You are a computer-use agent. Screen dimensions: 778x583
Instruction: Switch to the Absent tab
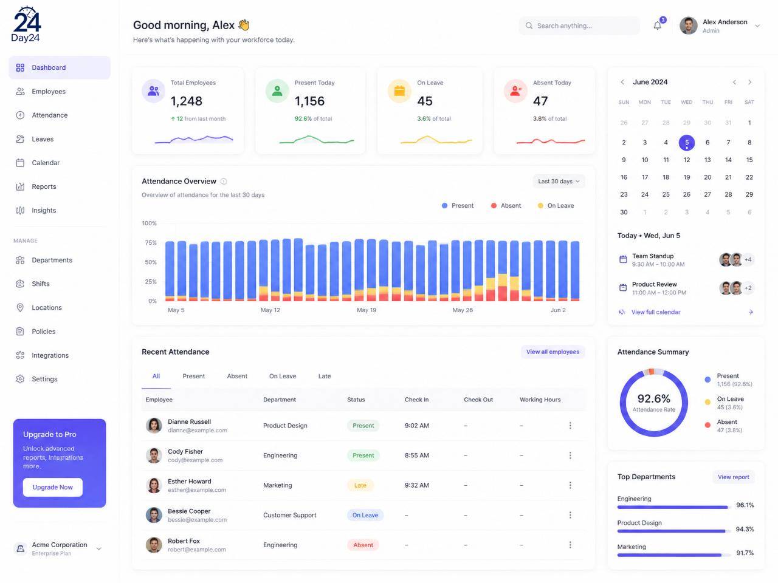237,377
